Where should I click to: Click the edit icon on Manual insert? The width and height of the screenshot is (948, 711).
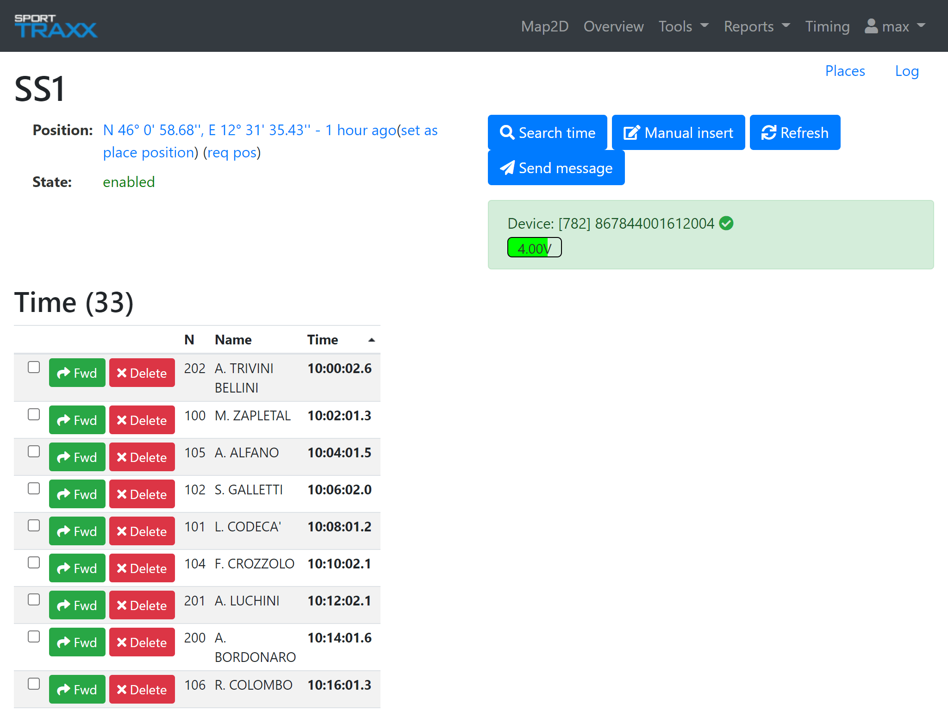[631, 133]
